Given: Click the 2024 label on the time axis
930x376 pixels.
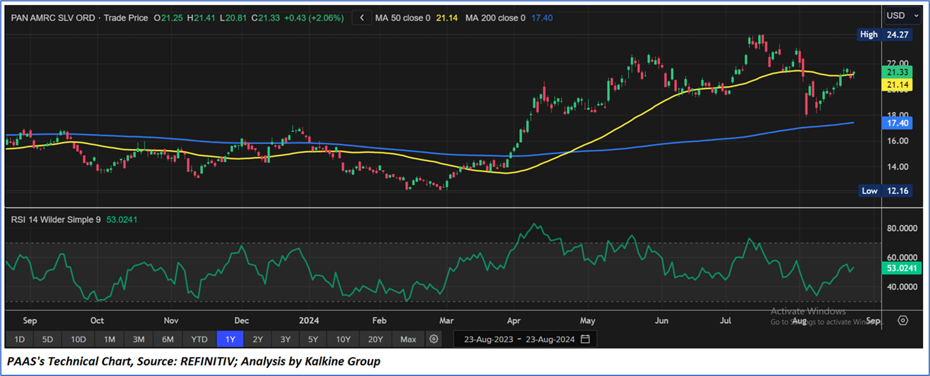Looking at the screenshot, I should click(308, 321).
